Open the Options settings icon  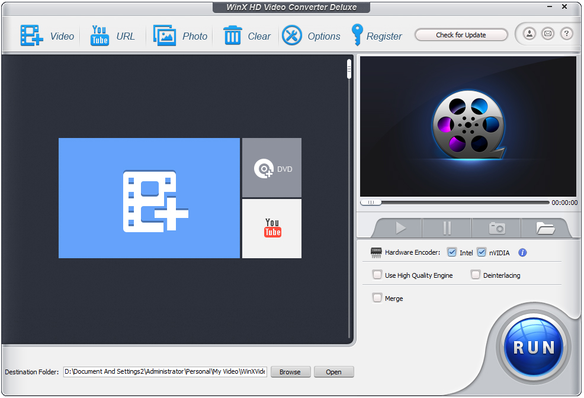[291, 36]
